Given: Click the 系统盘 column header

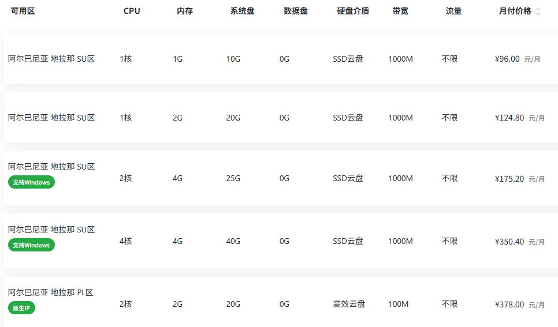Looking at the screenshot, I should click(242, 11).
